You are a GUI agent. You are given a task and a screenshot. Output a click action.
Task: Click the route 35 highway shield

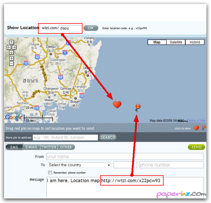coord(37,108)
